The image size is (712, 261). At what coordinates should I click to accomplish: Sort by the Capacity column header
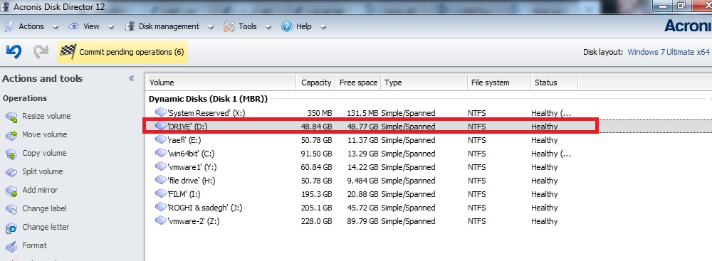(x=315, y=82)
